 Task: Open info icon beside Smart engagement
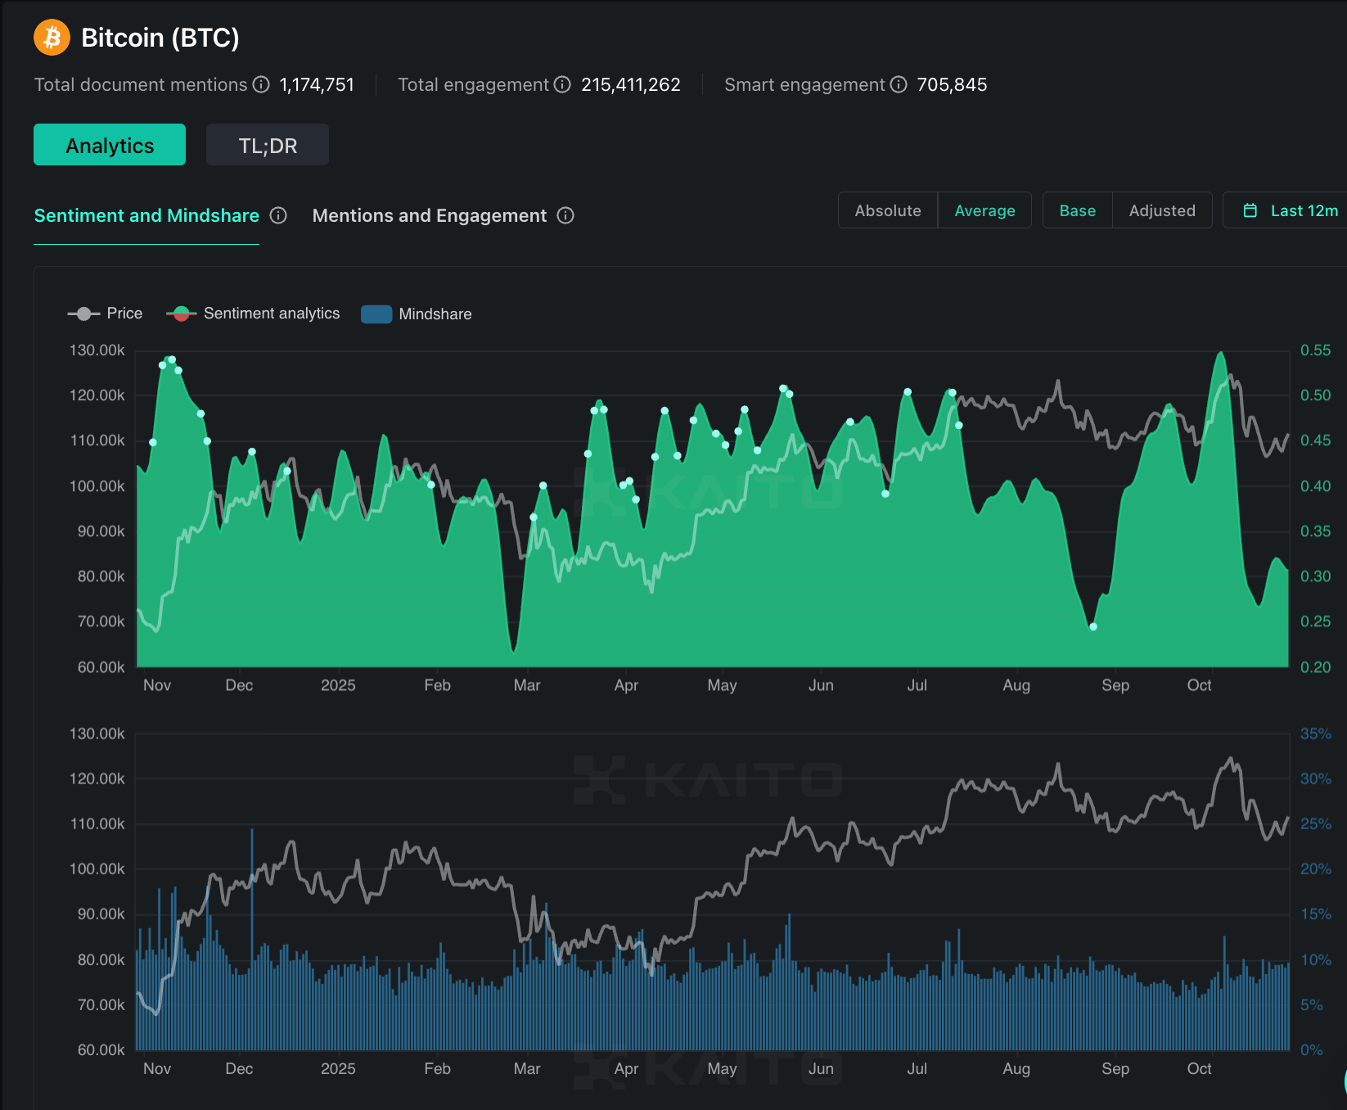(x=899, y=84)
